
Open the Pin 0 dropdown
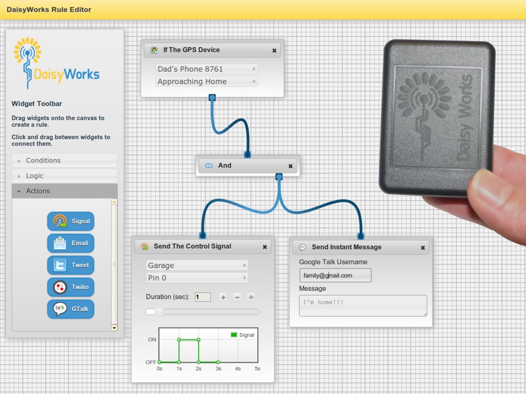(x=197, y=278)
